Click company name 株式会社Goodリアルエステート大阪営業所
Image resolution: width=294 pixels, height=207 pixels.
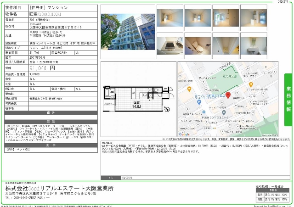pos(59,188)
